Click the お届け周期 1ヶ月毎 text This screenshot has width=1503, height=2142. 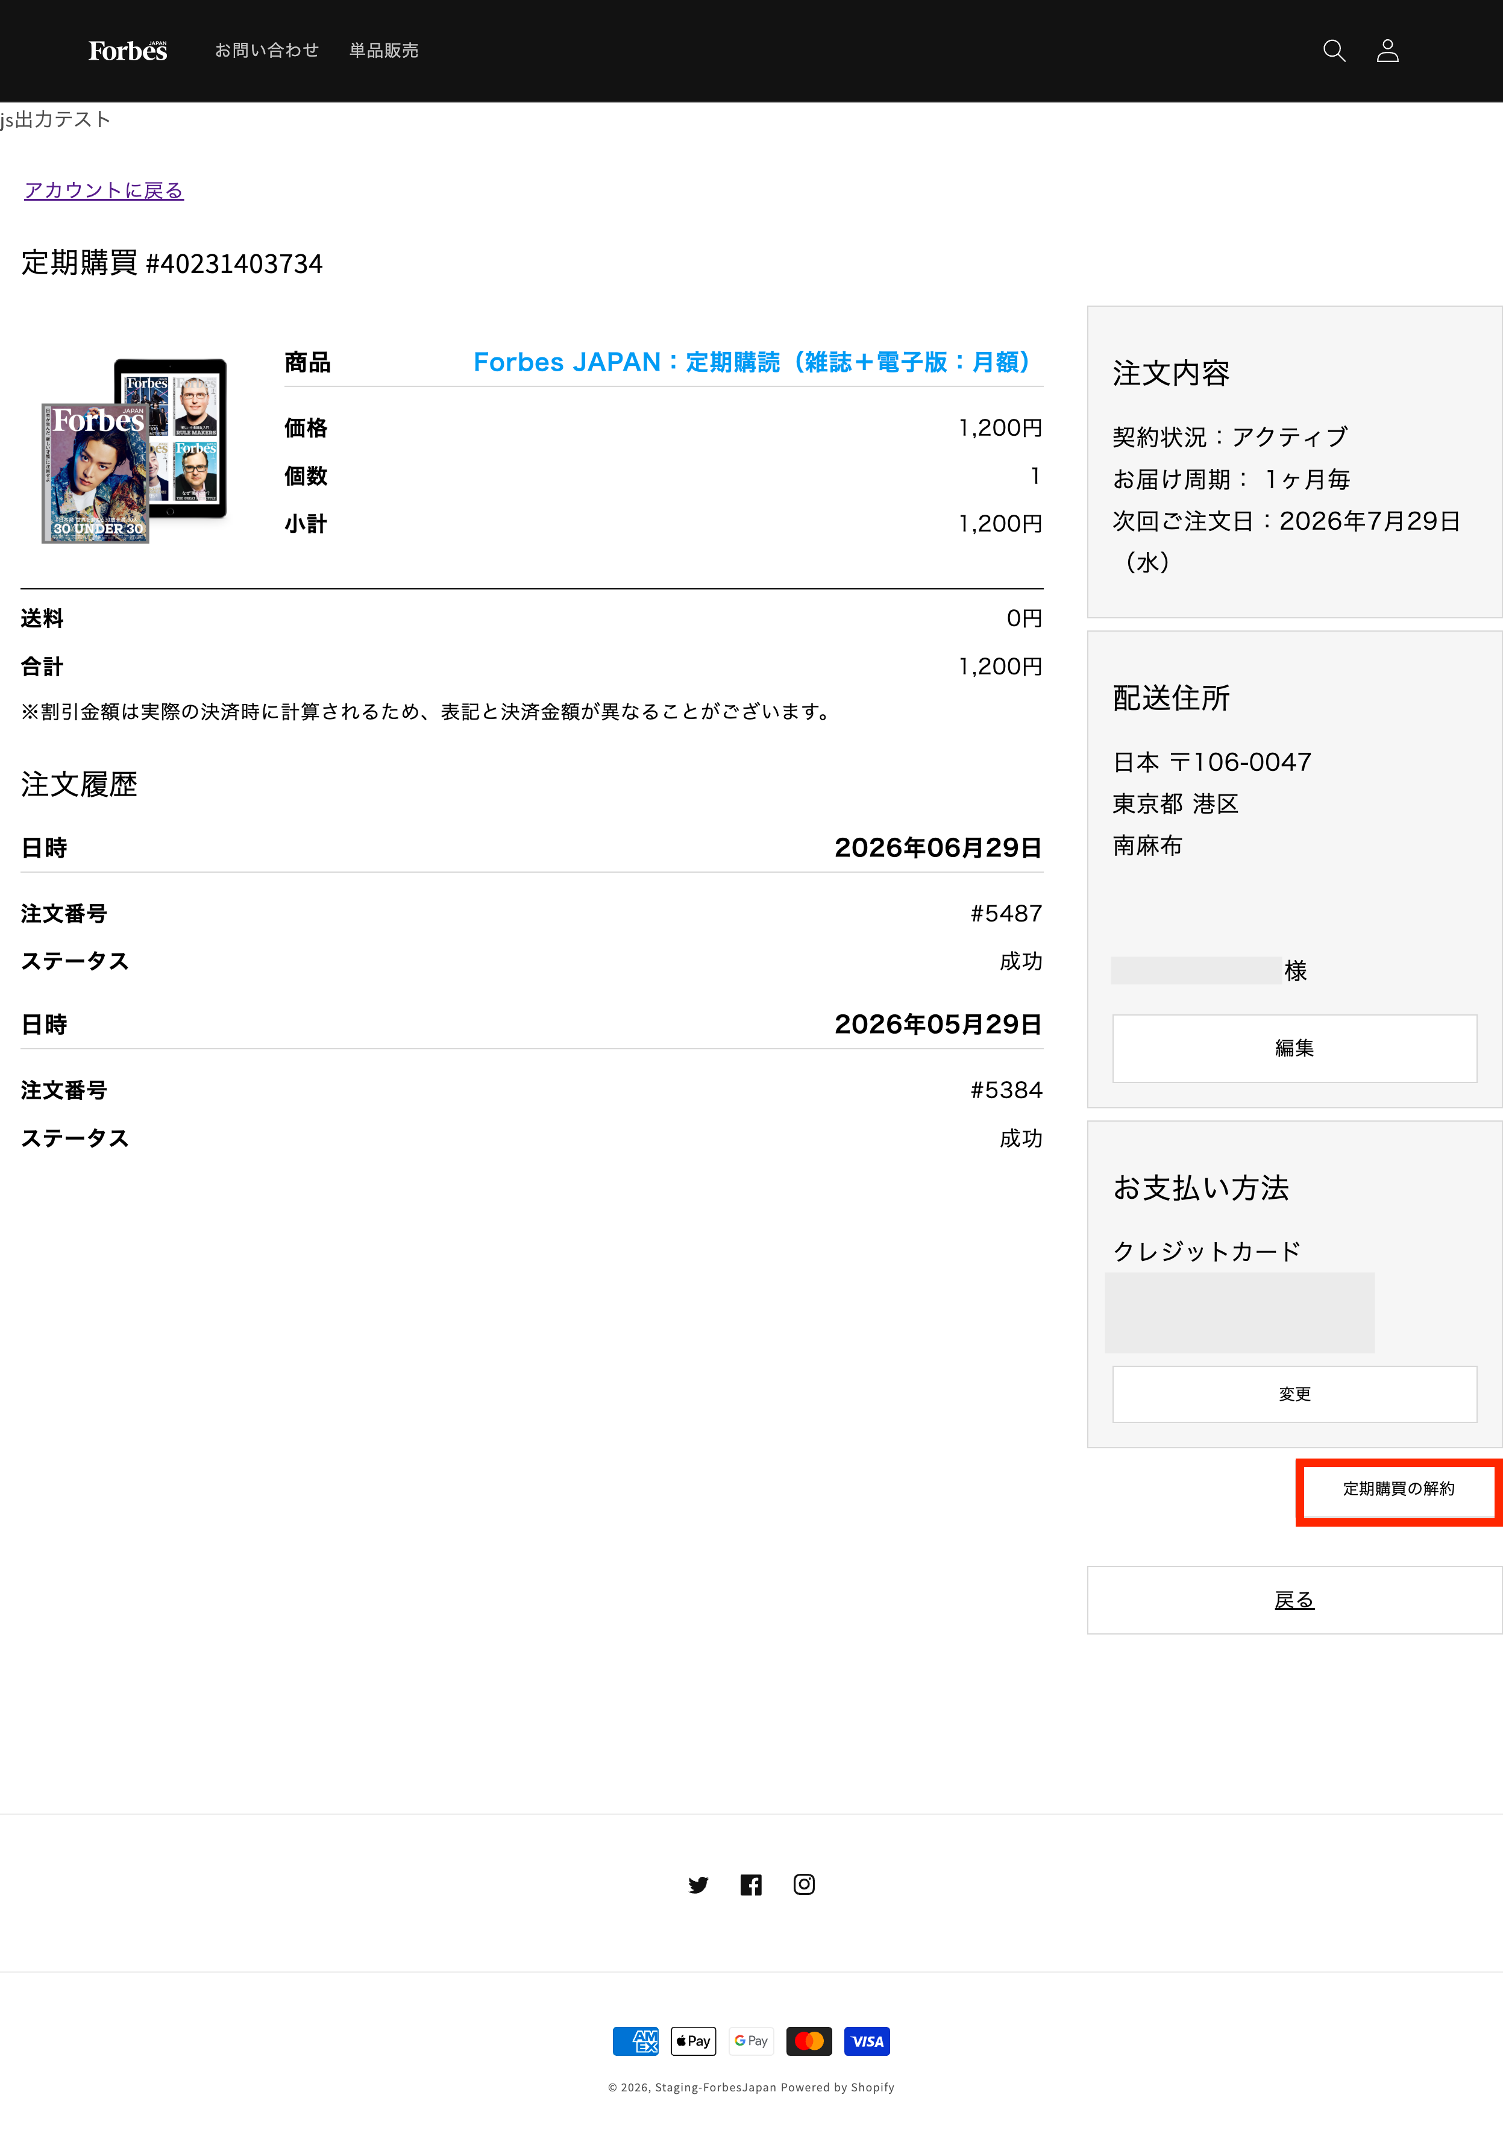click(x=1232, y=480)
